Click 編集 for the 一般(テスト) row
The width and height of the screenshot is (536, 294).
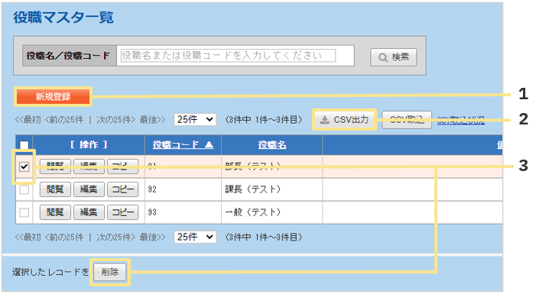(89, 212)
